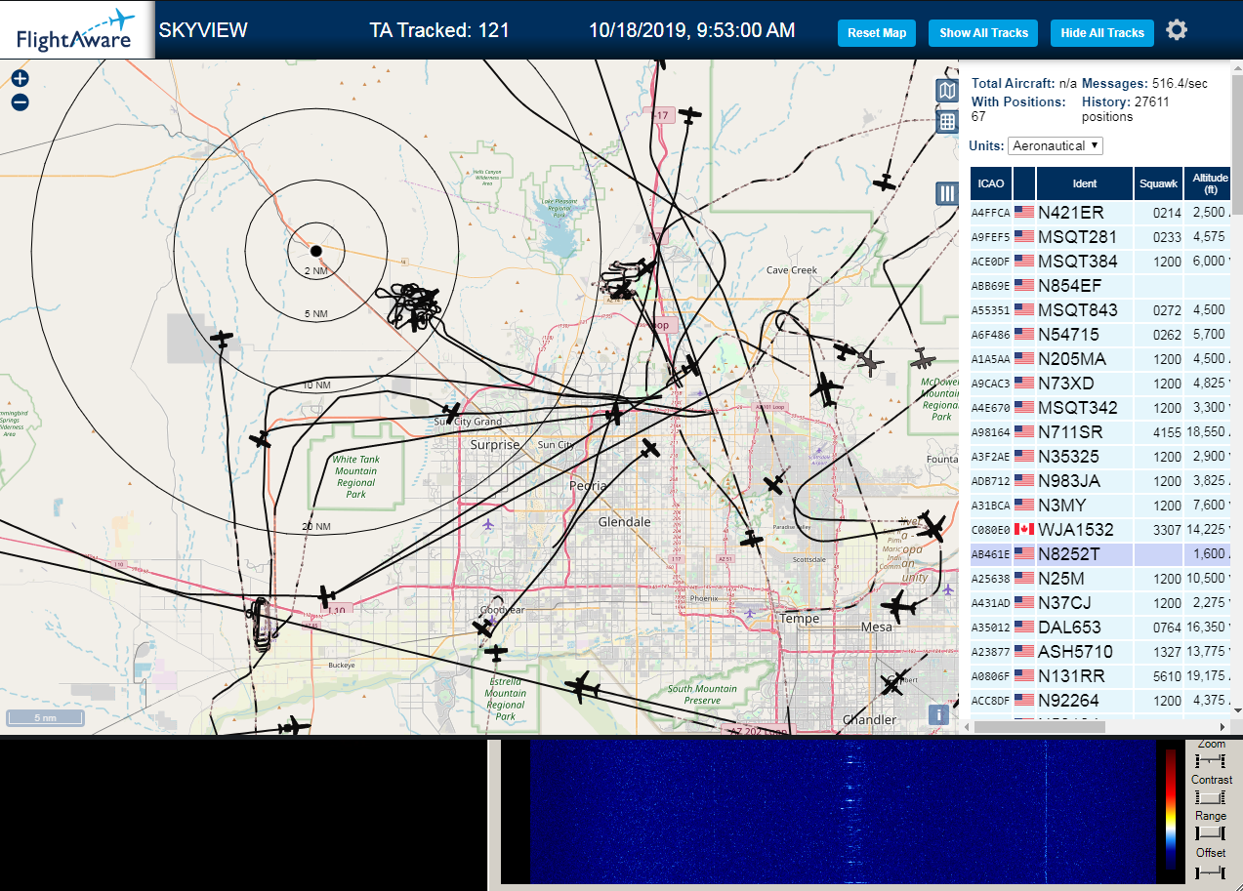The height and width of the screenshot is (891, 1243).
Task: Toggle the grid overlay icon on the map
Action: tap(946, 121)
